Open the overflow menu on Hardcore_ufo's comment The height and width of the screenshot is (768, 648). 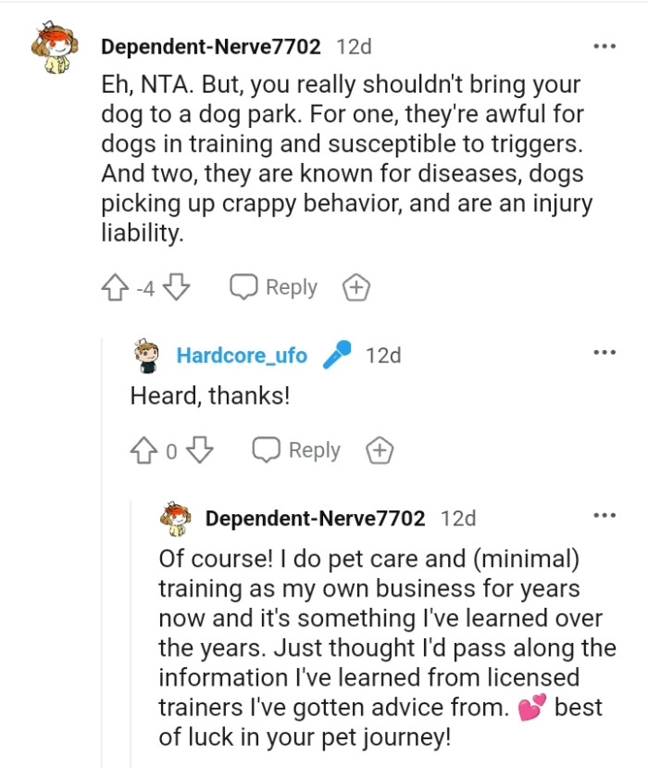606,351
